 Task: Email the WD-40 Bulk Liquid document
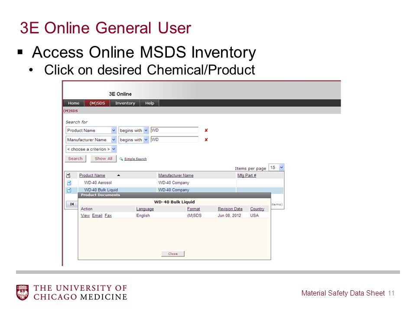pyautogui.click(x=97, y=215)
